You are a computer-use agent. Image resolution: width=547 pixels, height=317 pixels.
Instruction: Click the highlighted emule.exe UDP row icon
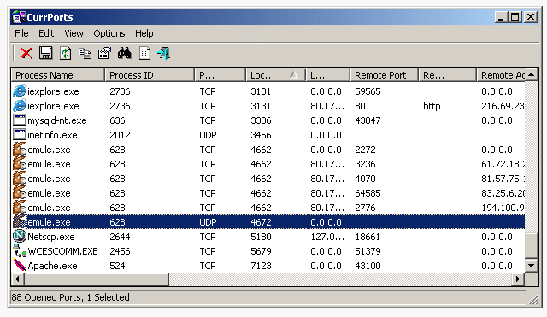coord(20,222)
